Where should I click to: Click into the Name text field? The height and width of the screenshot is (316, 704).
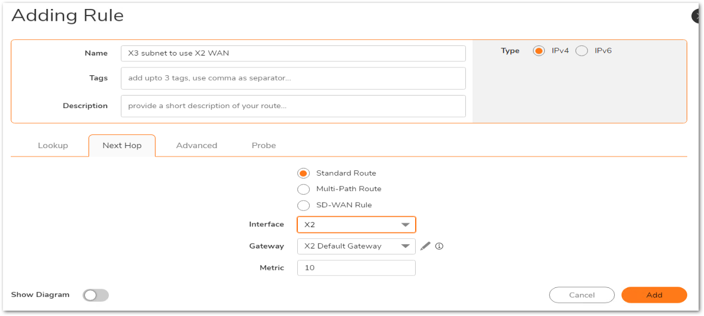coord(293,53)
